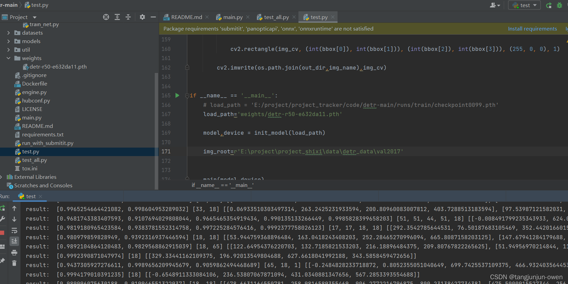Click Down the stack trace arrow
This screenshot has height=284, width=568.
14,219
